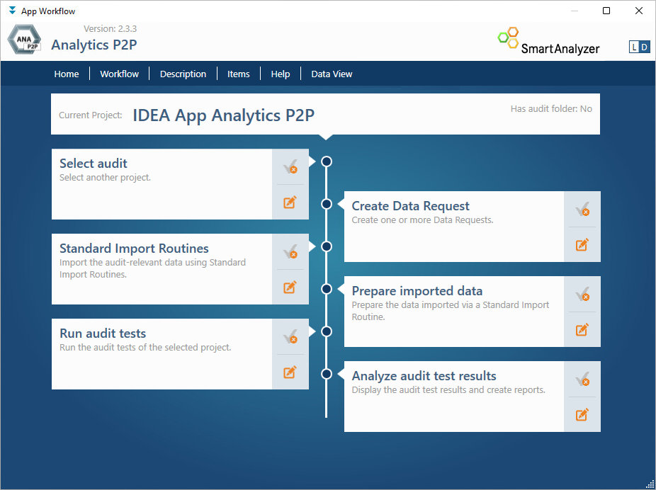Click the timeline node beside Select audit
The height and width of the screenshot is (490, 656).
tap(327, 161)
